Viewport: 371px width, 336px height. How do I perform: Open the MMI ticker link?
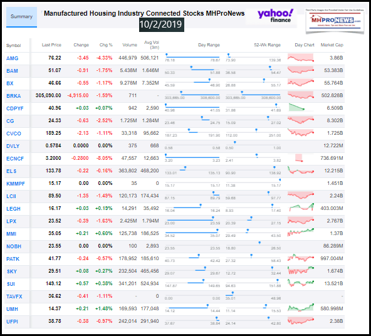click(11, 234)
